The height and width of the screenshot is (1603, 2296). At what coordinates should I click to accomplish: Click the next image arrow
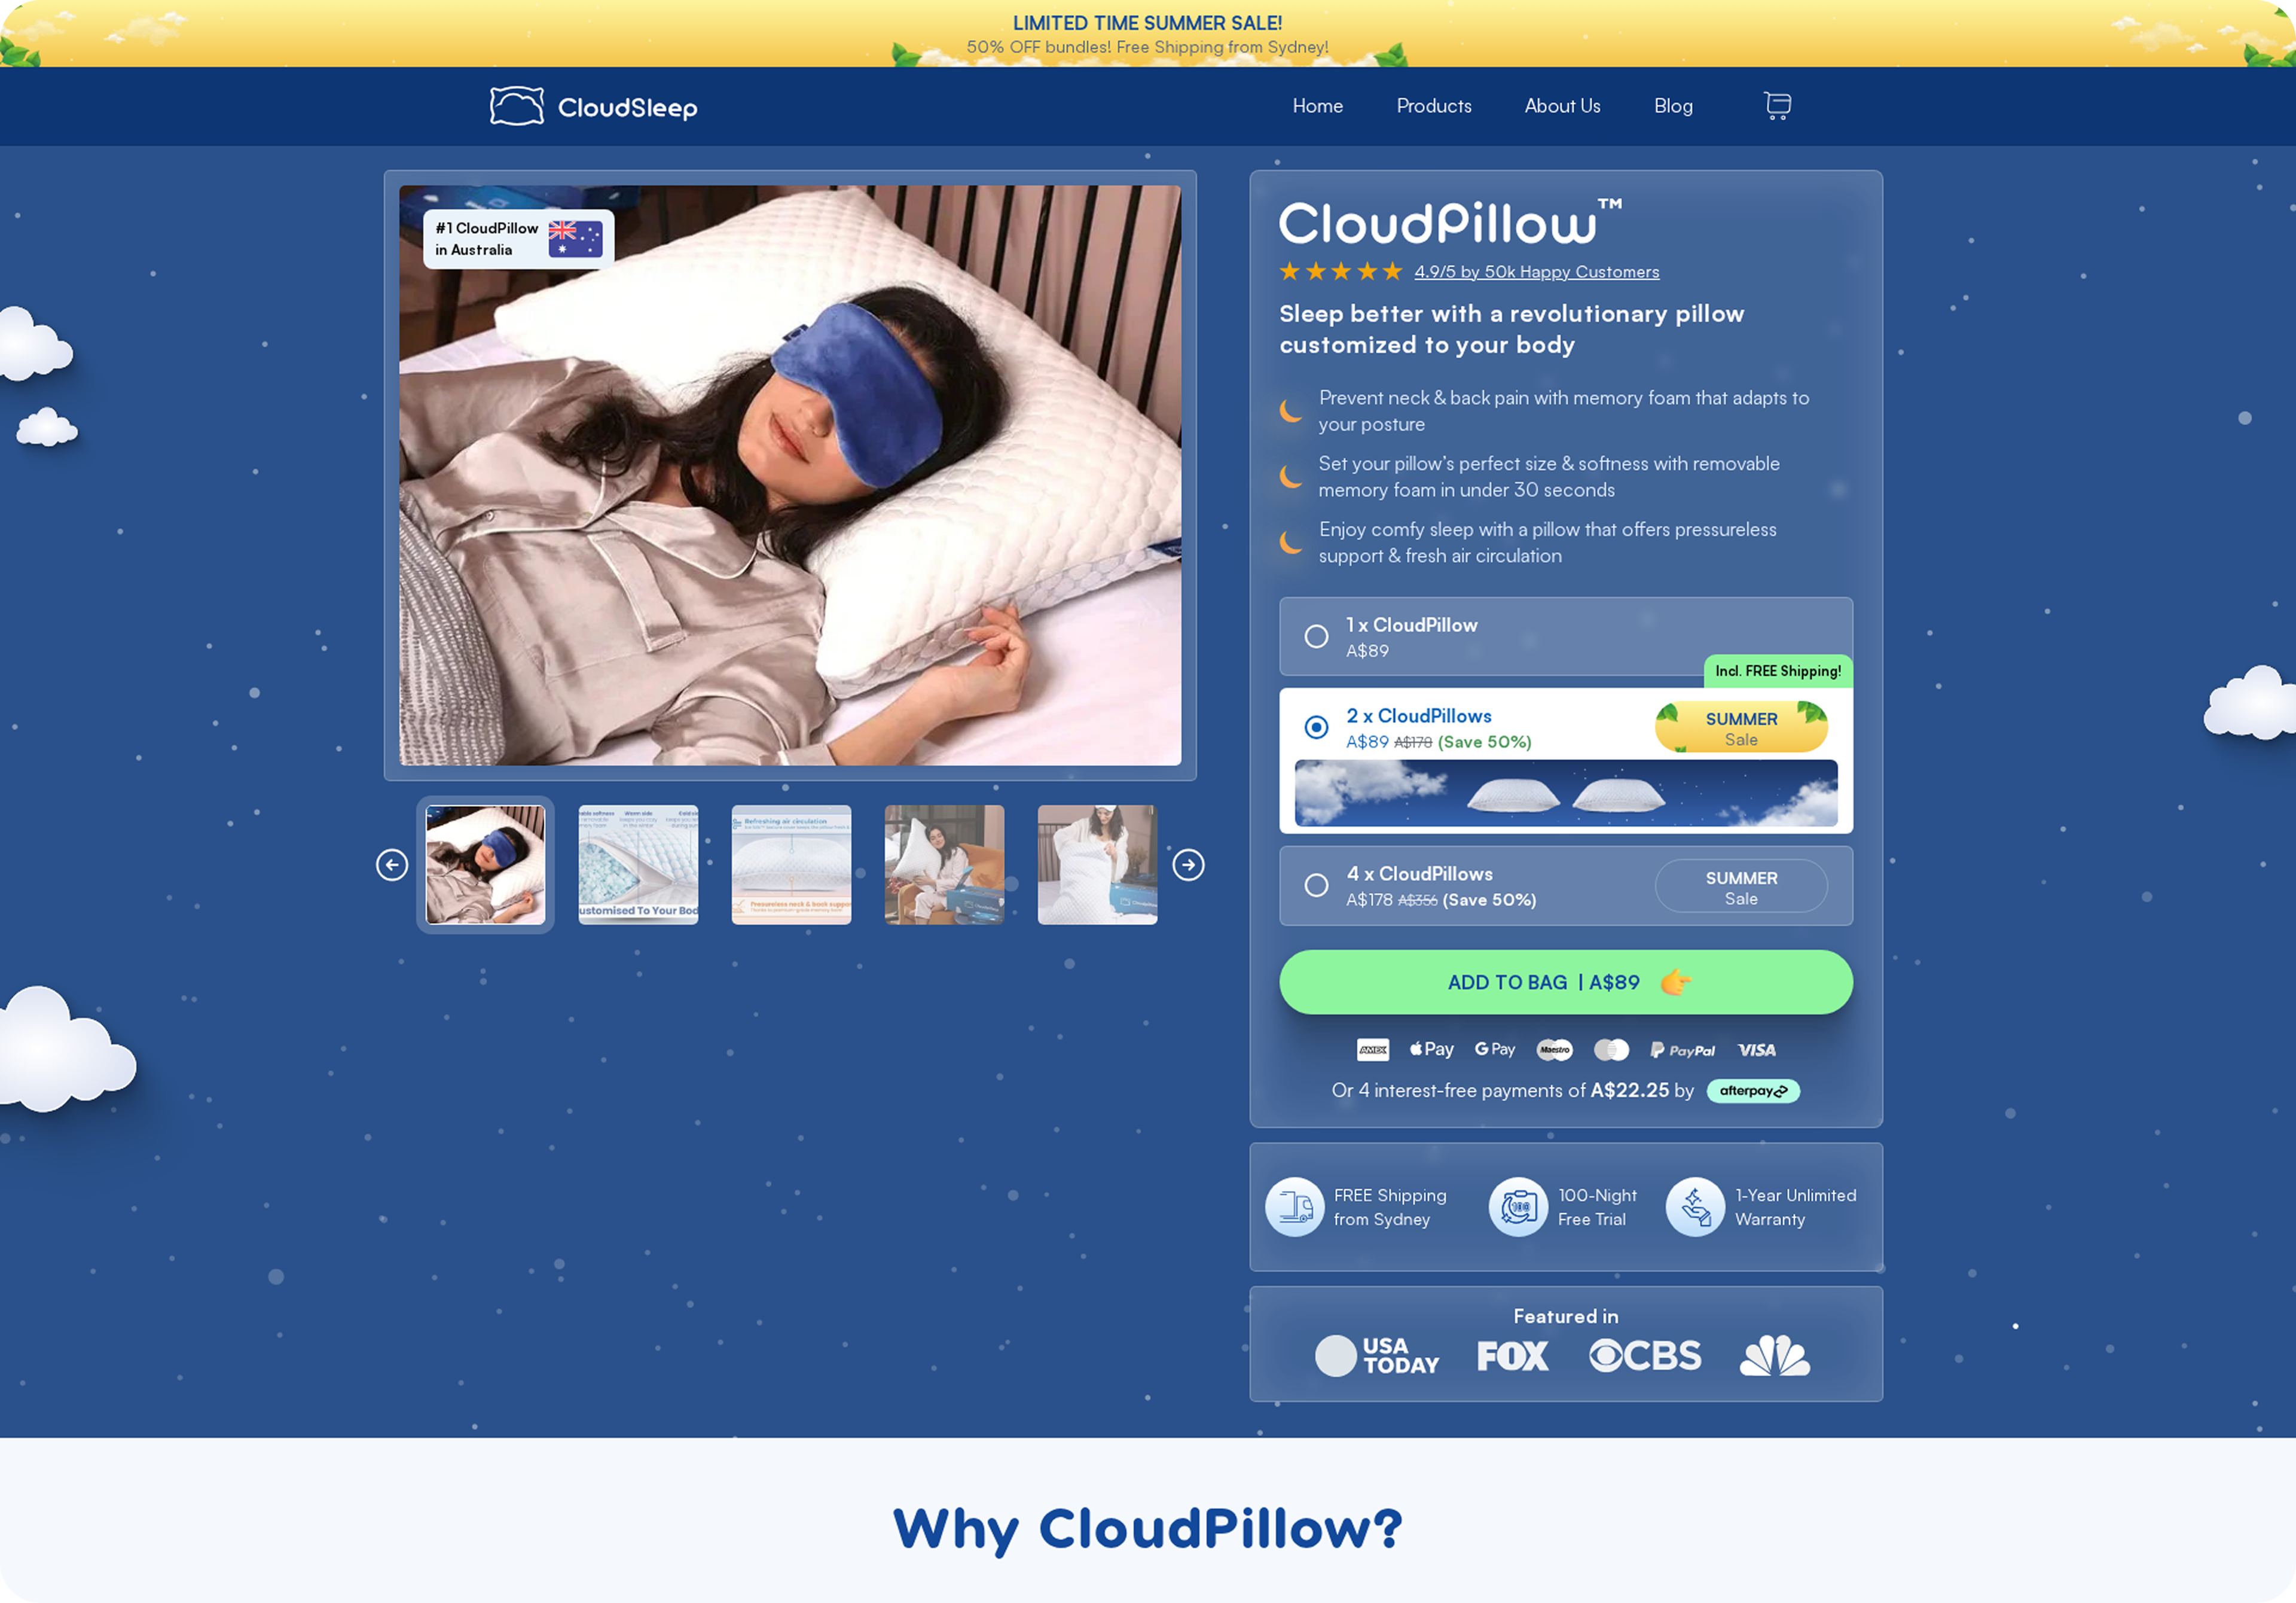tap(1188, 864)
